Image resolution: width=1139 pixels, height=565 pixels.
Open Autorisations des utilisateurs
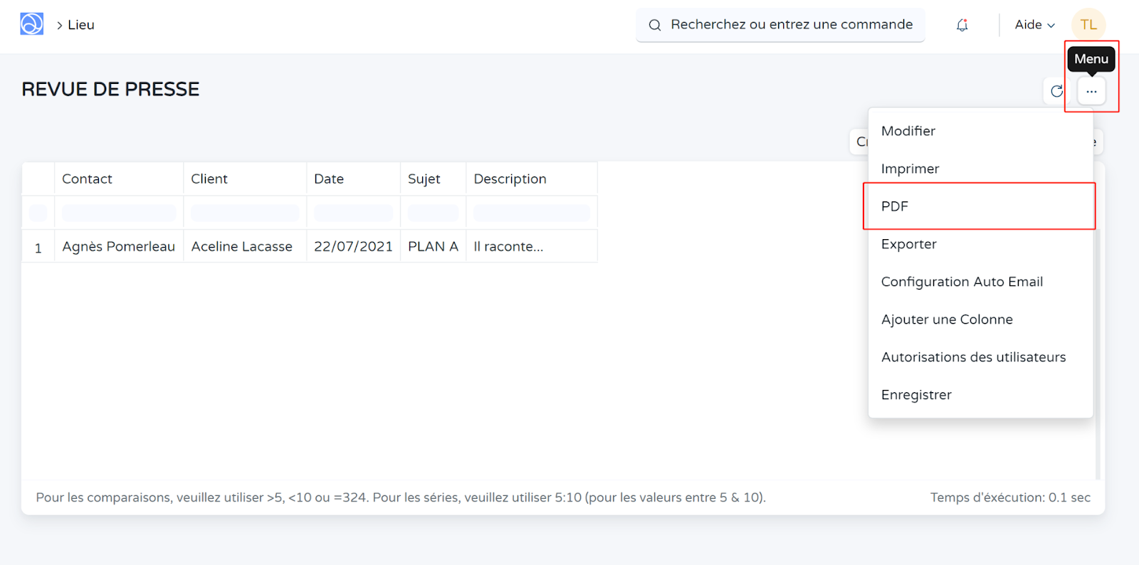pyautogui.click(x=973, y=357)
